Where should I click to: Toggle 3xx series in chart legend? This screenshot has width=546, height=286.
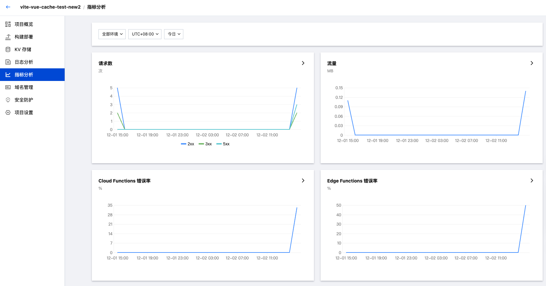(205, 144)
